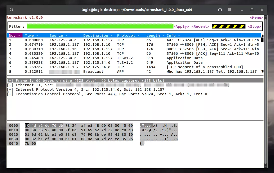Click the yellow striped capture progress bar
The image size is (274, 173).
click(x=228, y=26)
